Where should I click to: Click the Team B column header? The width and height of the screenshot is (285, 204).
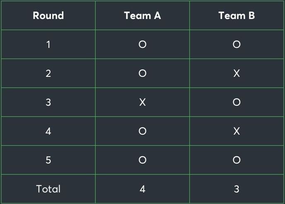click(237, 16)
